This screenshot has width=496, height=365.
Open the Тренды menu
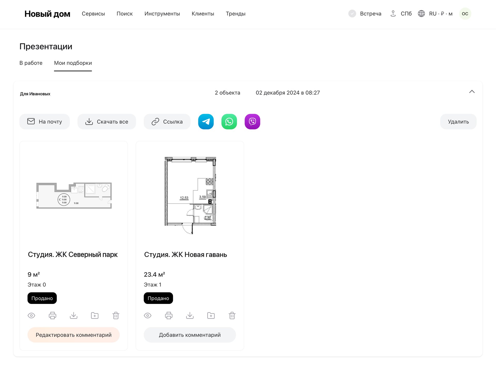(236, 14)
